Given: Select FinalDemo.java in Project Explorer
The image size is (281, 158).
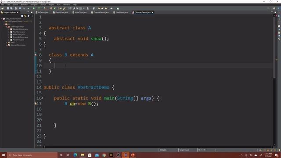Looking at the screenshot, I should click(19, 32).
